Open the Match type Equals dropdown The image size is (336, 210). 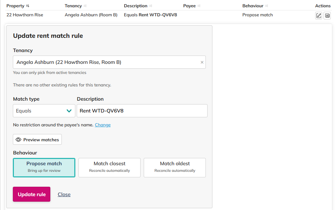tap(44, 111)
